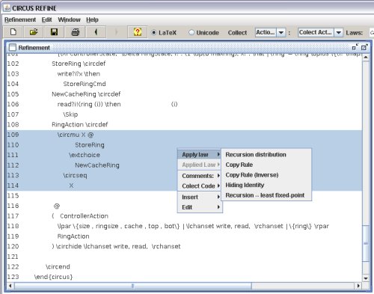Image resolution: width=374 pixels, height=294 pixels.
Task: Click line 119 'RingAction'
Action: pos(73,236)
